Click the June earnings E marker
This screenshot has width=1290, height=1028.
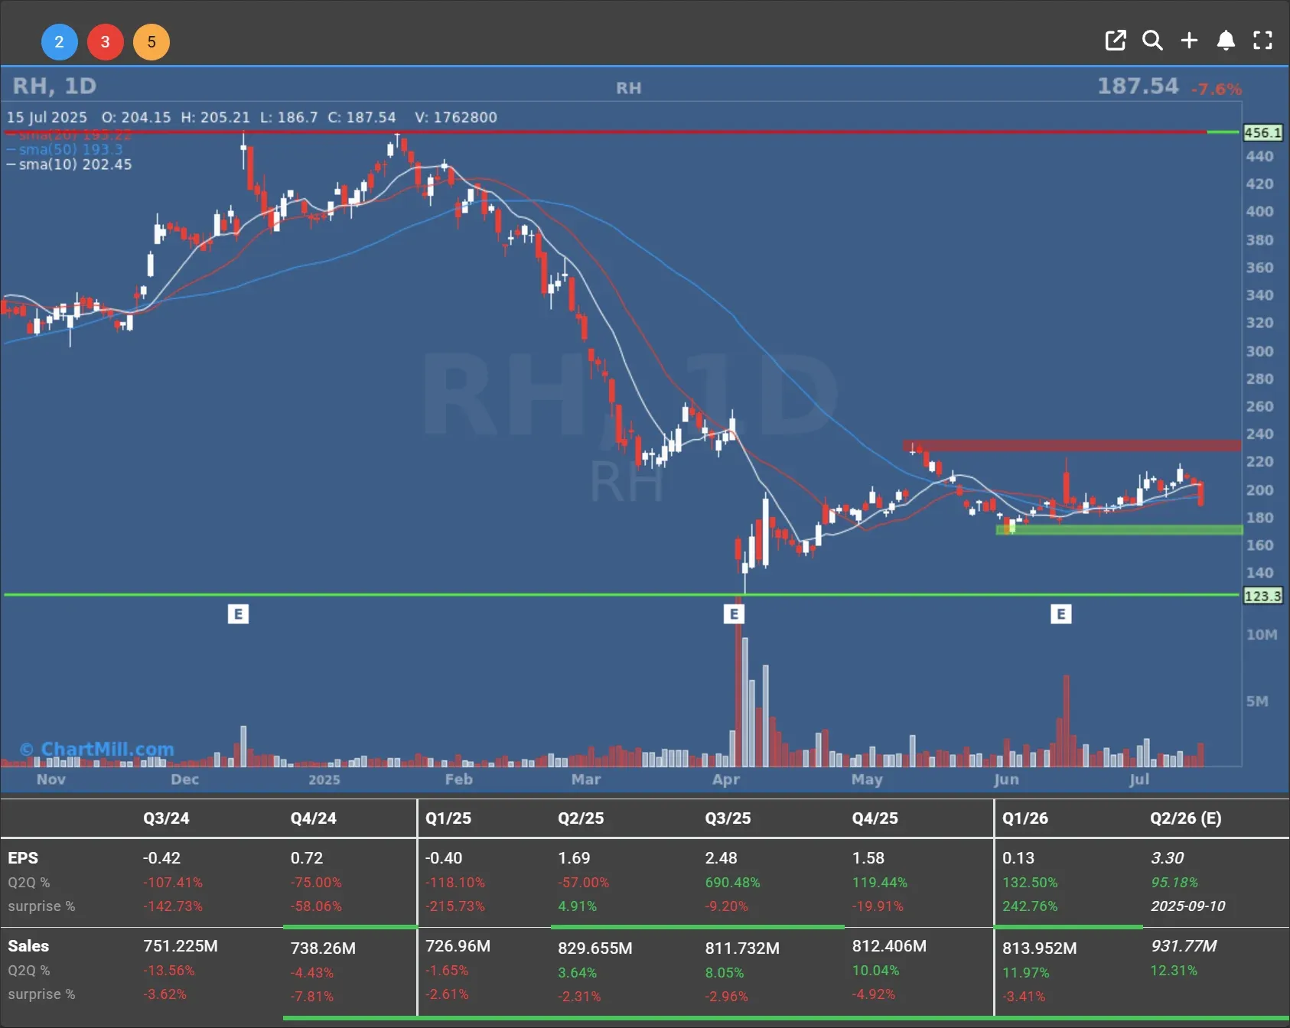pos(1060,614)
